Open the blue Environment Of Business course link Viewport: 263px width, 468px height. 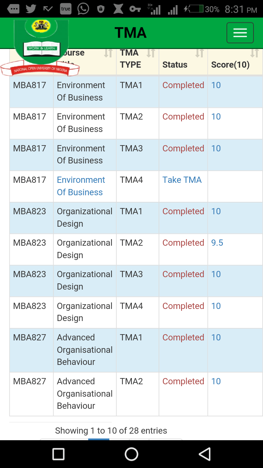81,186
